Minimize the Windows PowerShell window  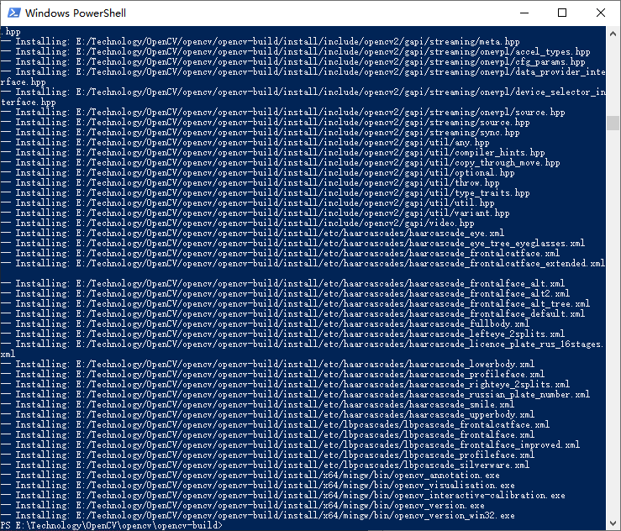[x=524, y=13]
